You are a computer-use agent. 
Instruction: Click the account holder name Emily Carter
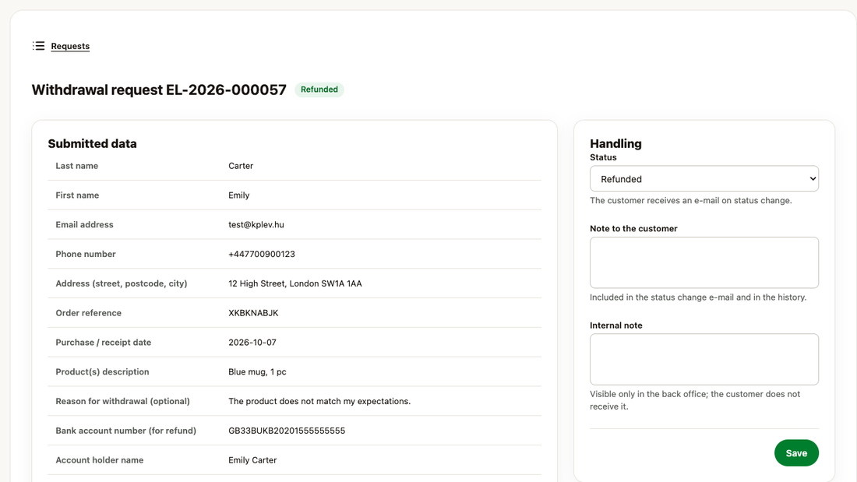252,460
